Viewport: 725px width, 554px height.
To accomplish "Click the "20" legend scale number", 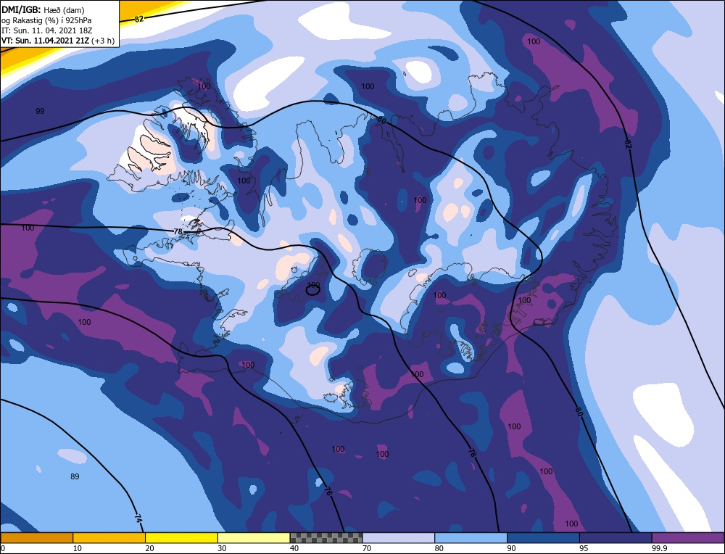I will 150,548.
